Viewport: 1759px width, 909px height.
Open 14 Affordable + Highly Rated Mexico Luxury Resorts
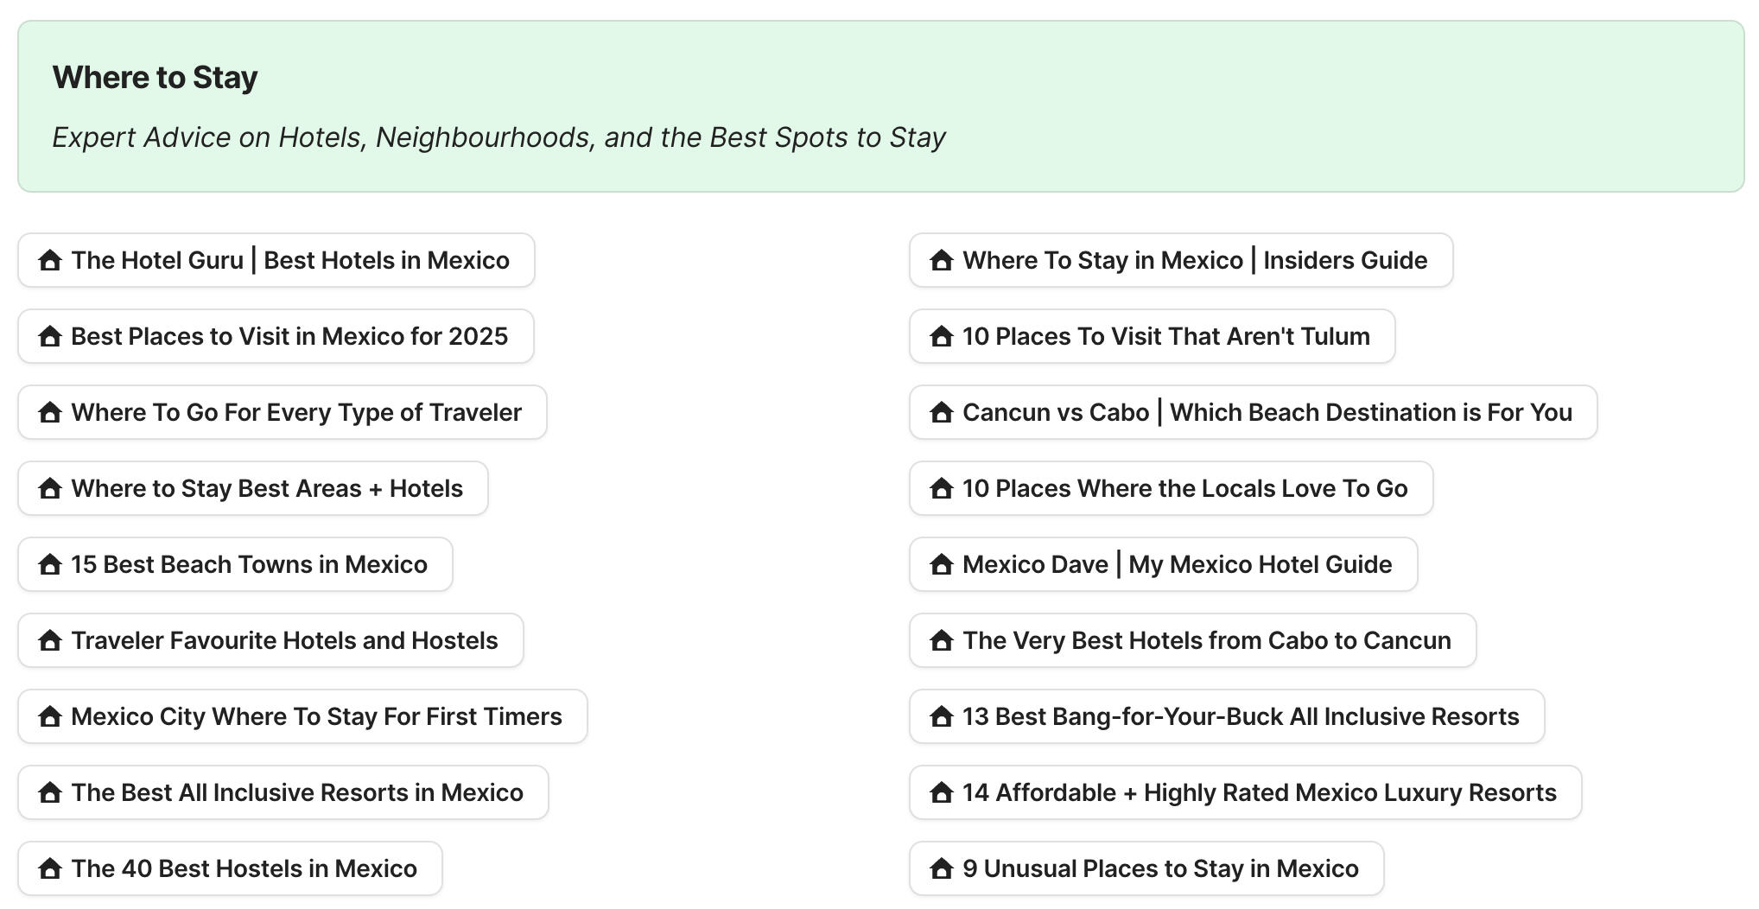[x=1244, y=792]
